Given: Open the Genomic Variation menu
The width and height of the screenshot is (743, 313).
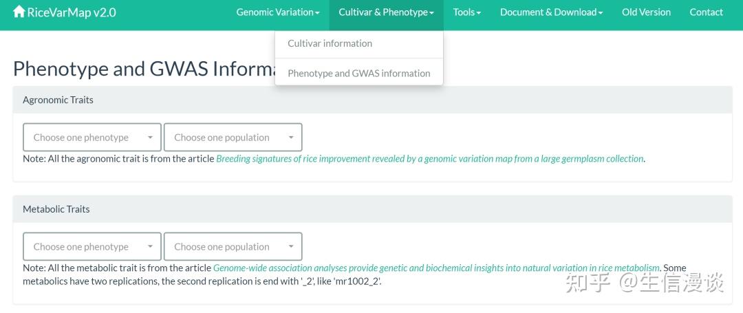Looking at the screenshot, I should (278, 12).
